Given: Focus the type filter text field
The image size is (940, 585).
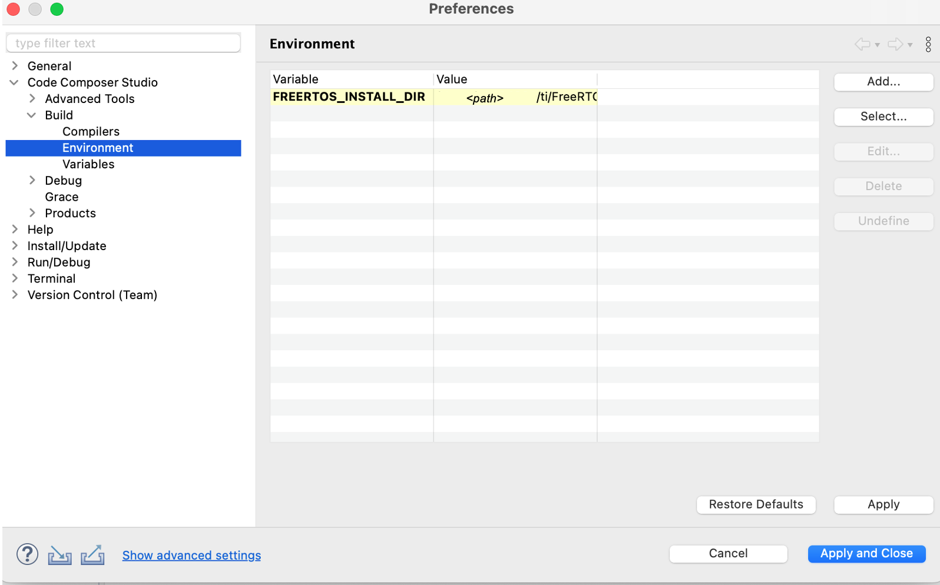Looking at the screenshot, I should coord(123,43).
